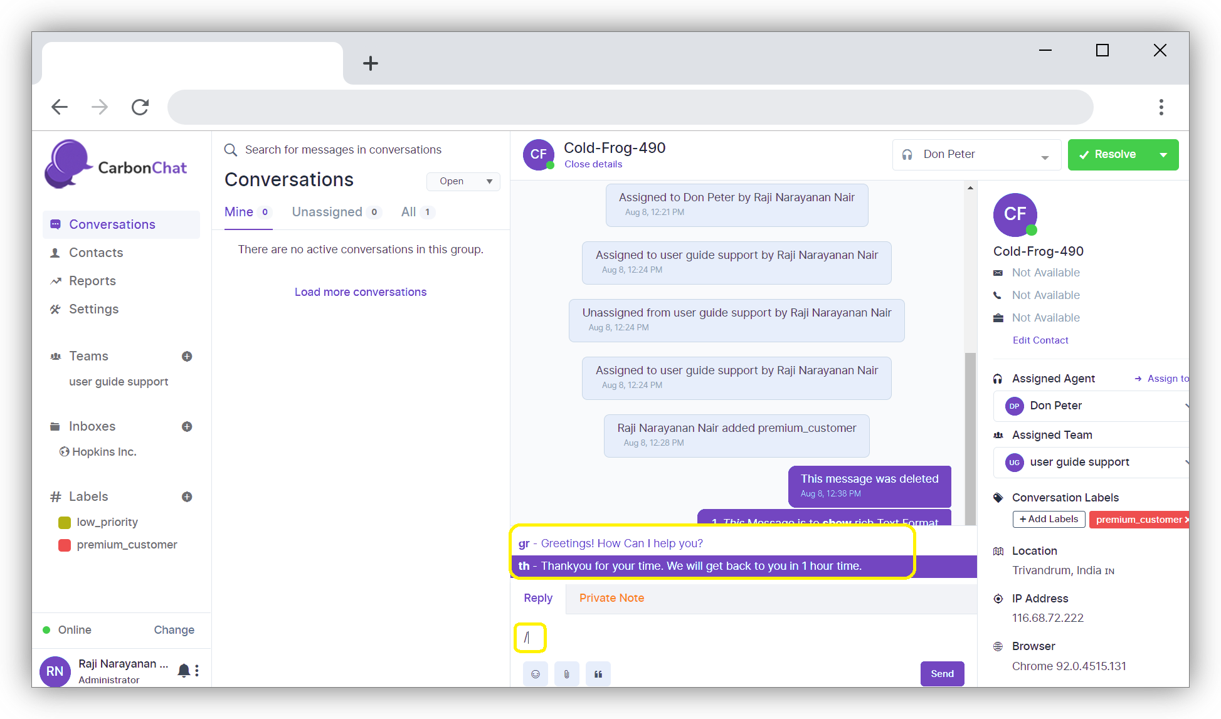Expand the Resolve button dropdown arrow
The height and width of the screenshot is (719, 1221).
coord(1163,155)
